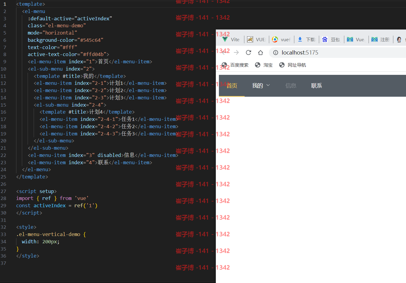The image size is (406, 283).
Task: Click globe icon beside 网址导航 bookmark
Action: coord(282,65)
